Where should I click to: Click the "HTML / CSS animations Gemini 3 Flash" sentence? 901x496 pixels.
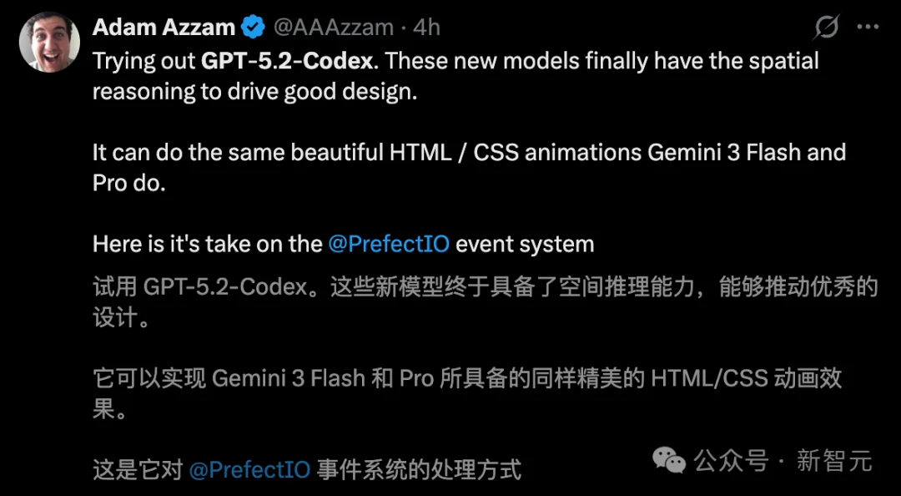(x=468, y=153)
